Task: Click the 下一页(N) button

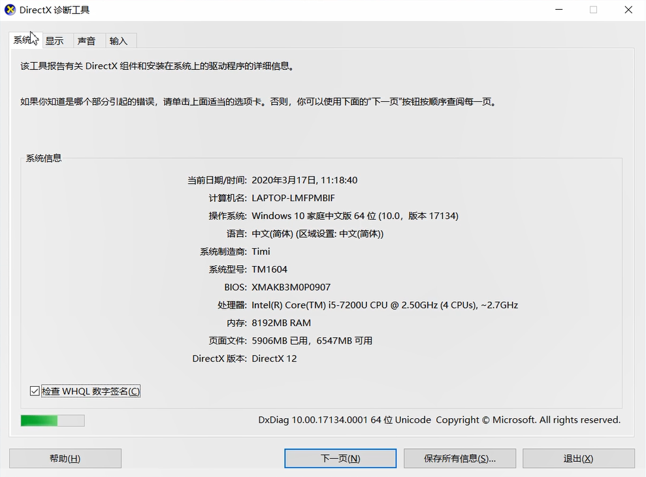Action: [x=340, y=457]
